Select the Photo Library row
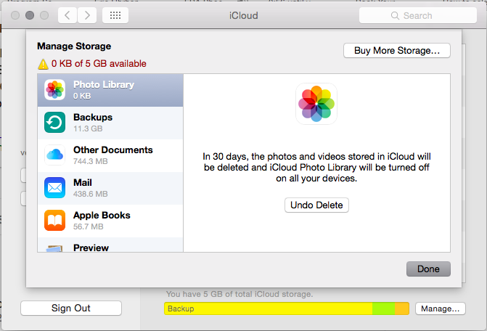This screenshot has width=487, height=331. [110, 90]
